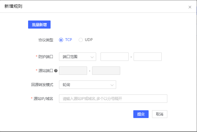Cancel the dialog with 取消
Viewport: 197px width, 132px height.
[x=160, y=114]
